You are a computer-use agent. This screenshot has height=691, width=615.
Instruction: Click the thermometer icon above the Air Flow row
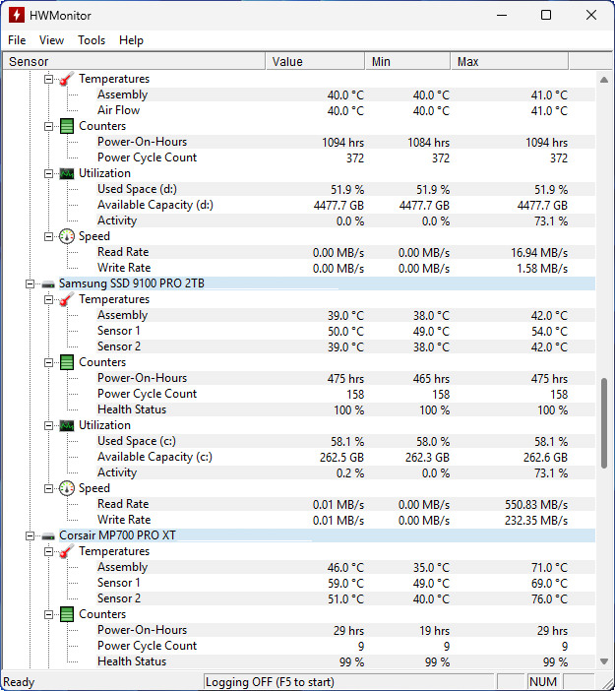pyautogui.click(x=67, y=79)
